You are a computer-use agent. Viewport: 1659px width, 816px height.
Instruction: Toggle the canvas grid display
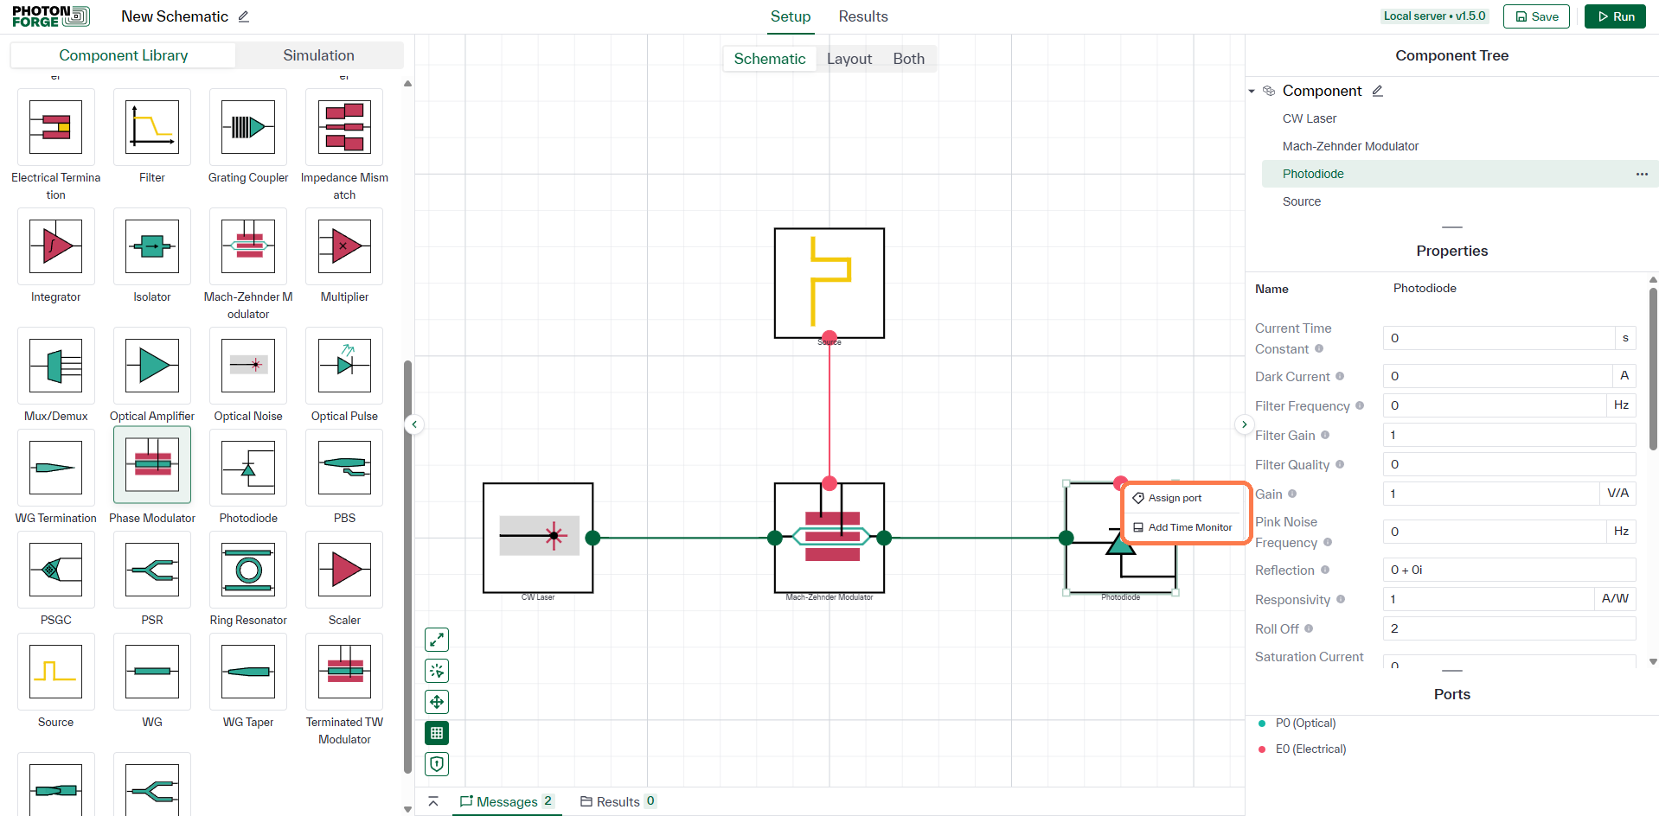pos(437,733)
